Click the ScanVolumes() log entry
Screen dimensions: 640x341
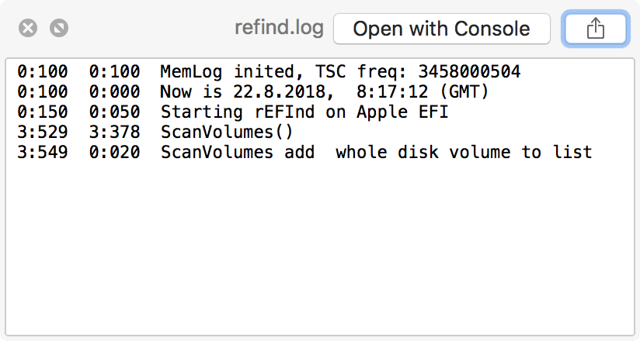(227, 133)
